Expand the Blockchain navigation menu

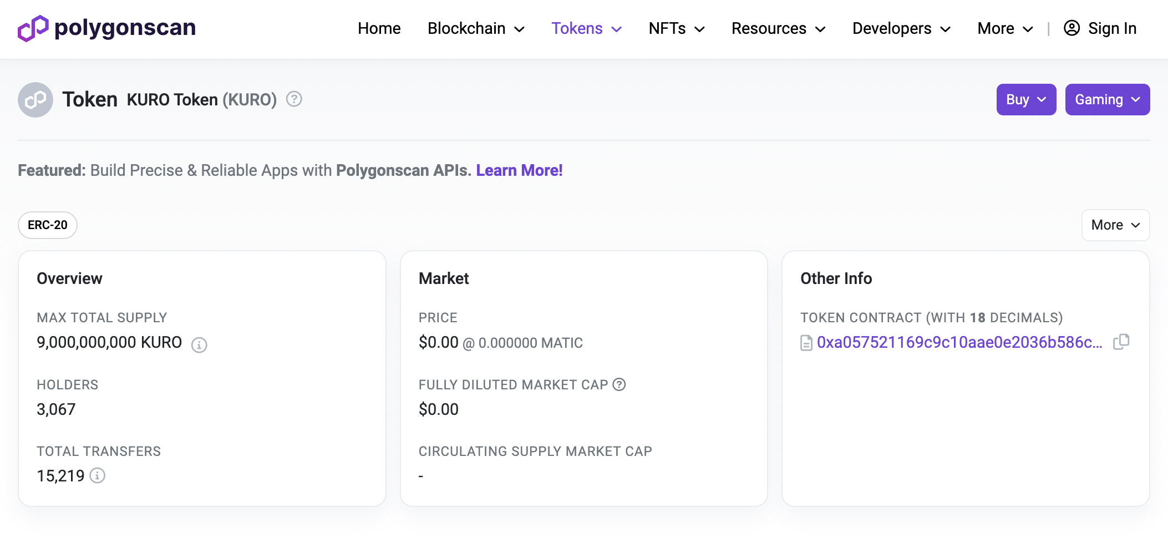coord(476,28)
